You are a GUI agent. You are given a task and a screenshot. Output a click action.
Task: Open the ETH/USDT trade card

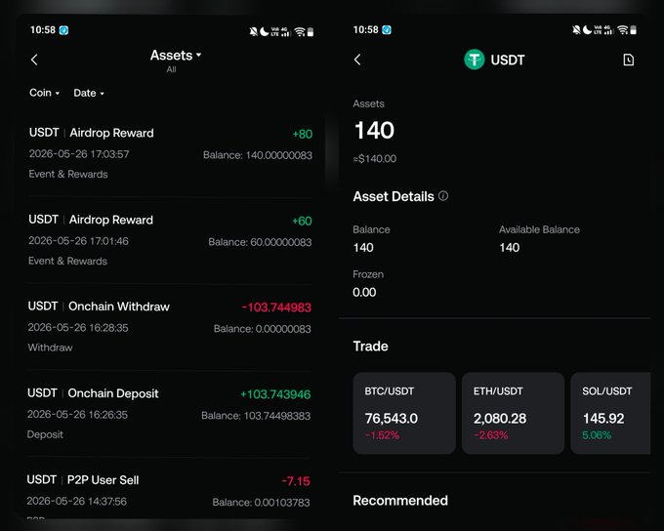click(513, 413)
